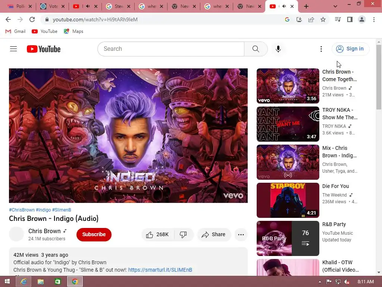
Task: View site lock information icon
Action: [x=47, y=19]
